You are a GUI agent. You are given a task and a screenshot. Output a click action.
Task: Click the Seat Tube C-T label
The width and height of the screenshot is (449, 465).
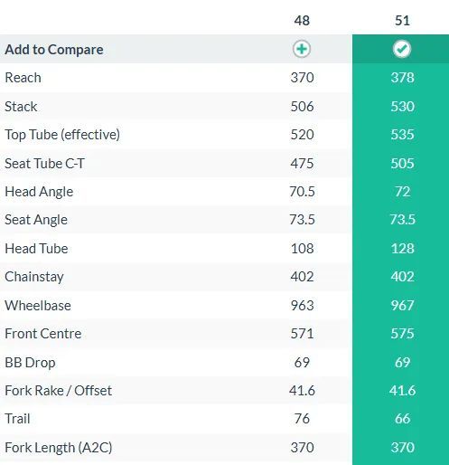[44, 164]
